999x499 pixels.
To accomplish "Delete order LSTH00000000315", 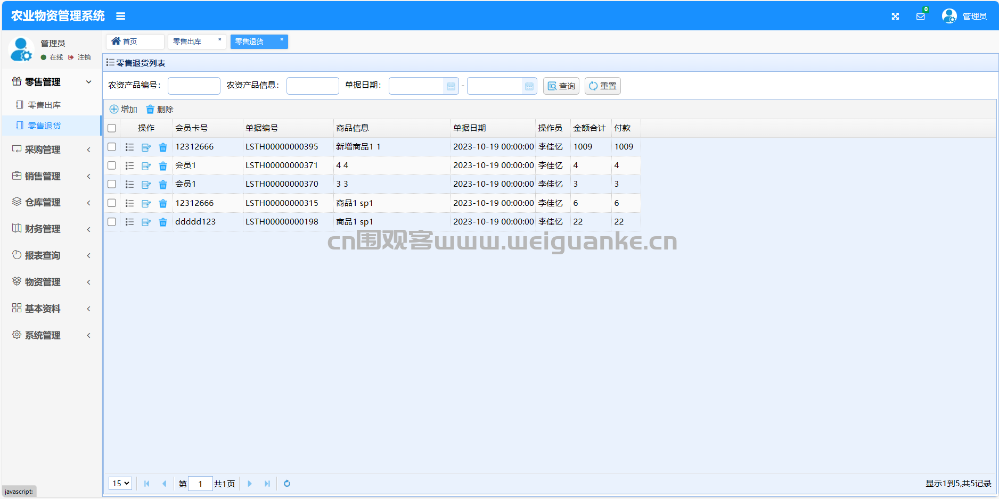I will coord(163,203).
